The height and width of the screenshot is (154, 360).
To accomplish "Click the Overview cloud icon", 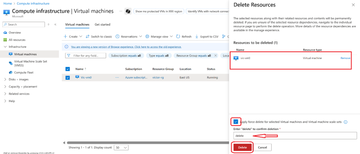I will (x=5, y=33).
